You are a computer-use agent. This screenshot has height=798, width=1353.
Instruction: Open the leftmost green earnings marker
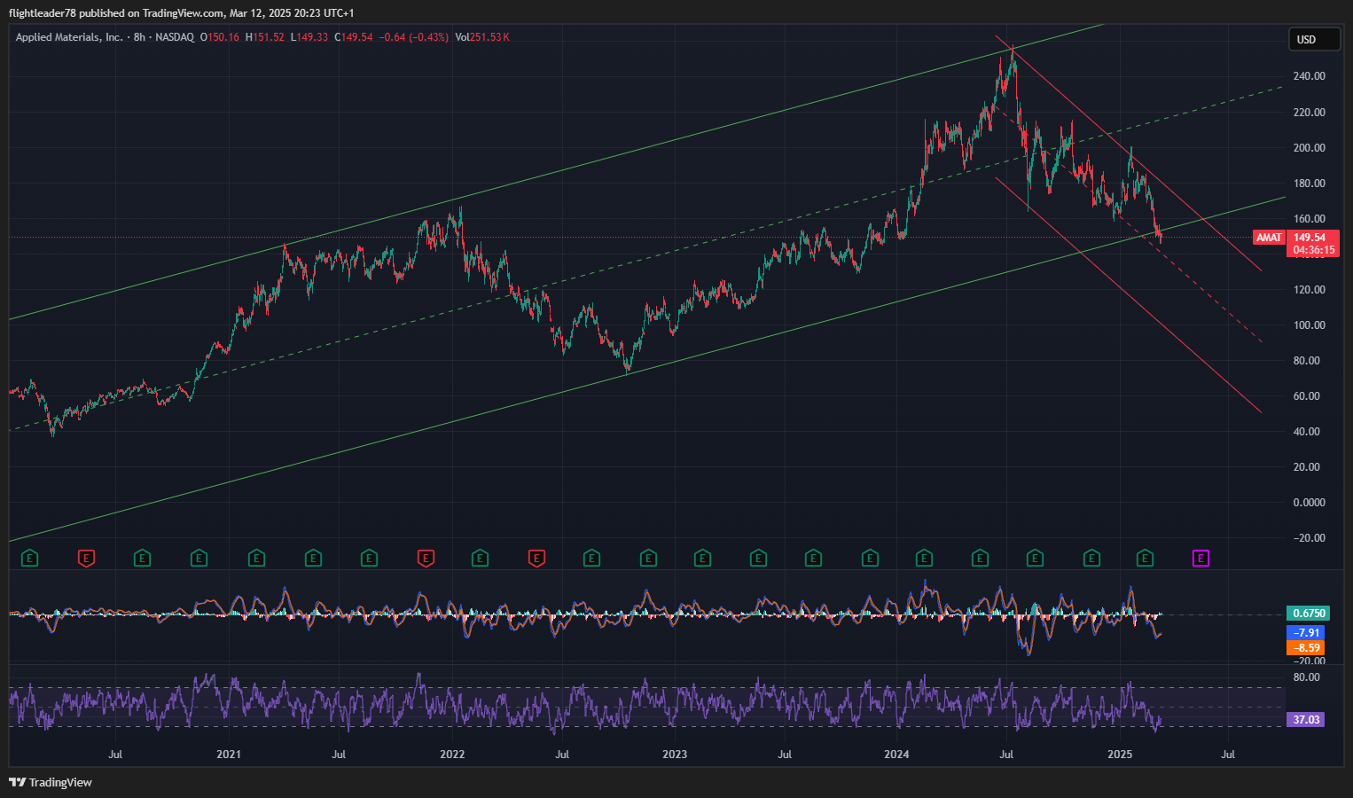point(29,558)
